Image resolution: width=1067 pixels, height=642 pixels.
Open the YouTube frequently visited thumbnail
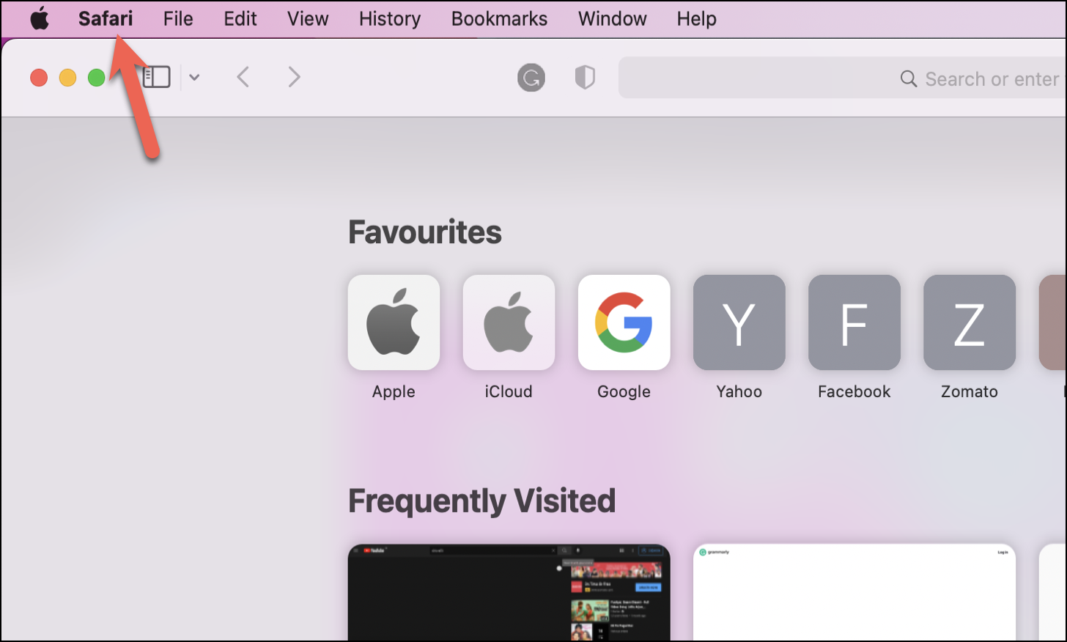[x=509, y=592]
